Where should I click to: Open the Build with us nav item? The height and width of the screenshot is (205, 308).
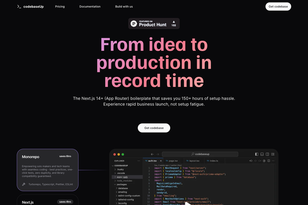pos(124,7)
